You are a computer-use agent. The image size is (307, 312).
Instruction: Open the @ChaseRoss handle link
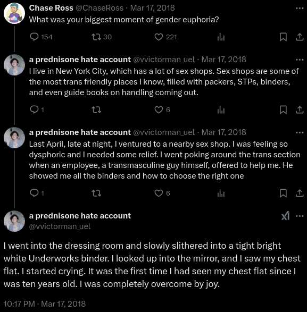(x=99, y=8)
